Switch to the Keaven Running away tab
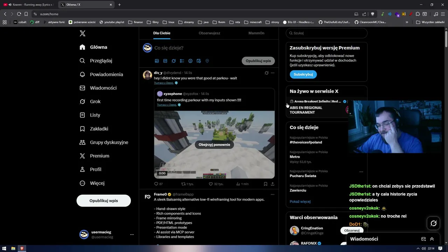Image resolution: width=448 pixels, height=252 pixels. (29, 5)
